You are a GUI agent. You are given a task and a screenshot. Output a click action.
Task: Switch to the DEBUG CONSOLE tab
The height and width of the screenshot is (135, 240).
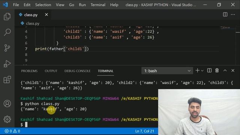(78, 71)
